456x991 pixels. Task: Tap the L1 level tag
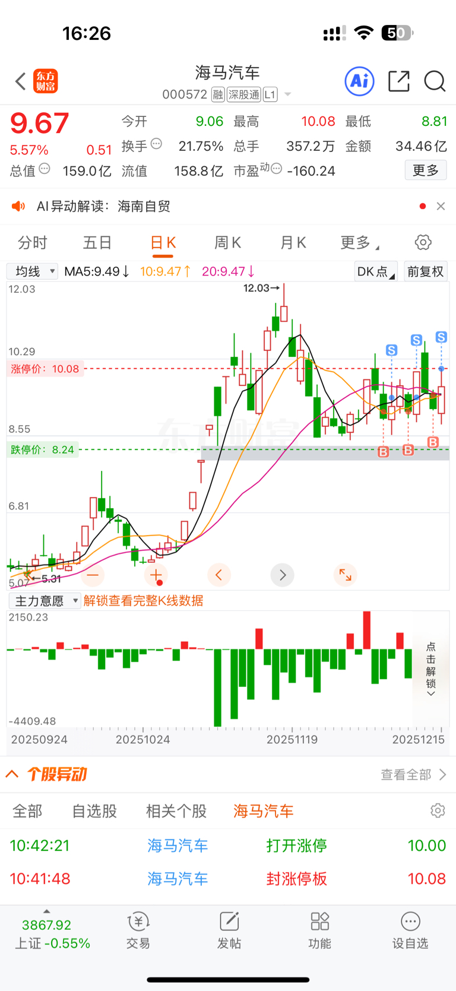point(270,94)
